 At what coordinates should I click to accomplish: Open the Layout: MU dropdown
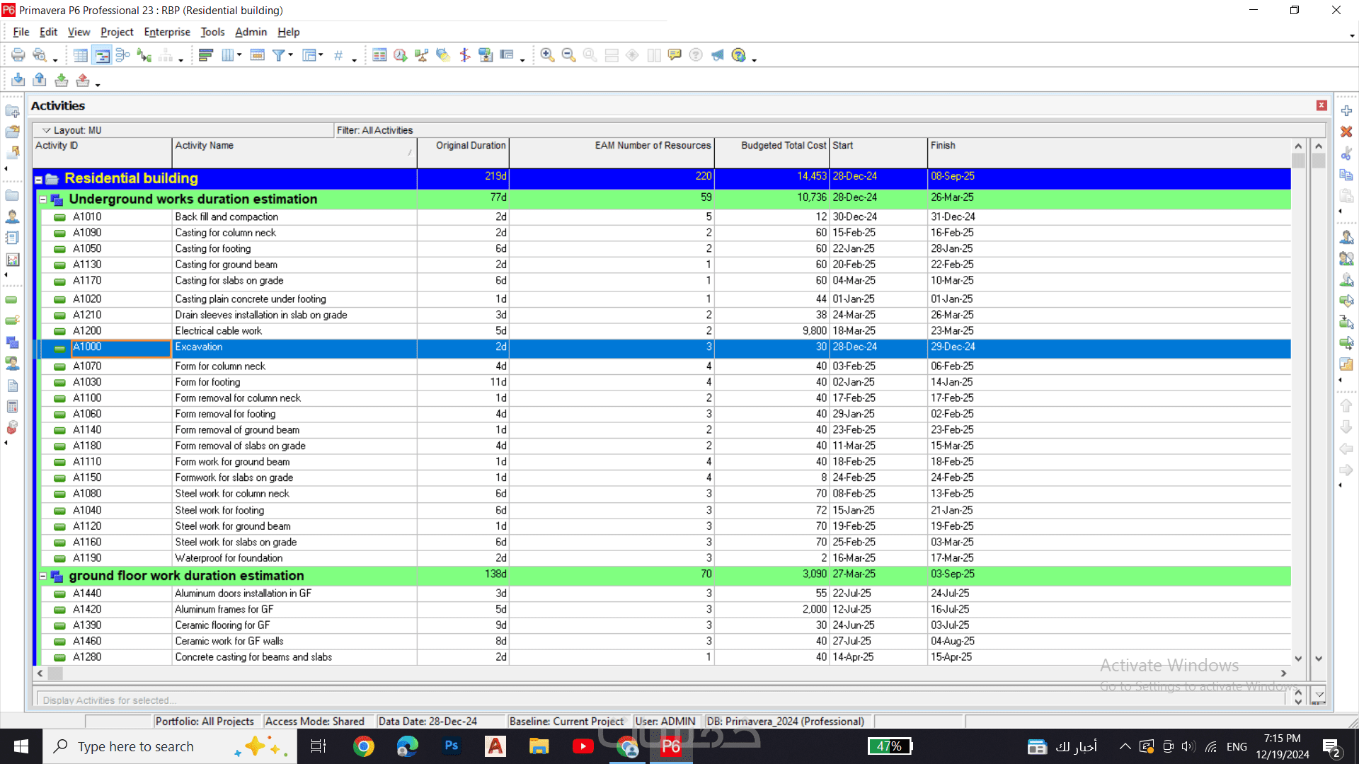click(x=47, y=130)
